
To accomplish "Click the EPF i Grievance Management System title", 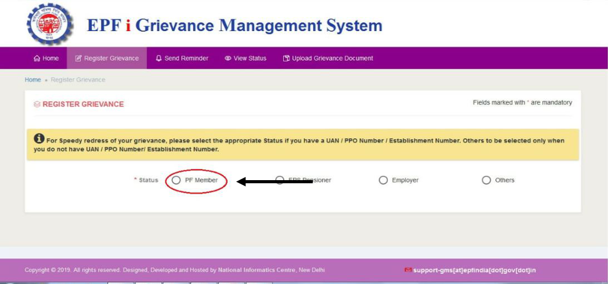I will (234, 26).
